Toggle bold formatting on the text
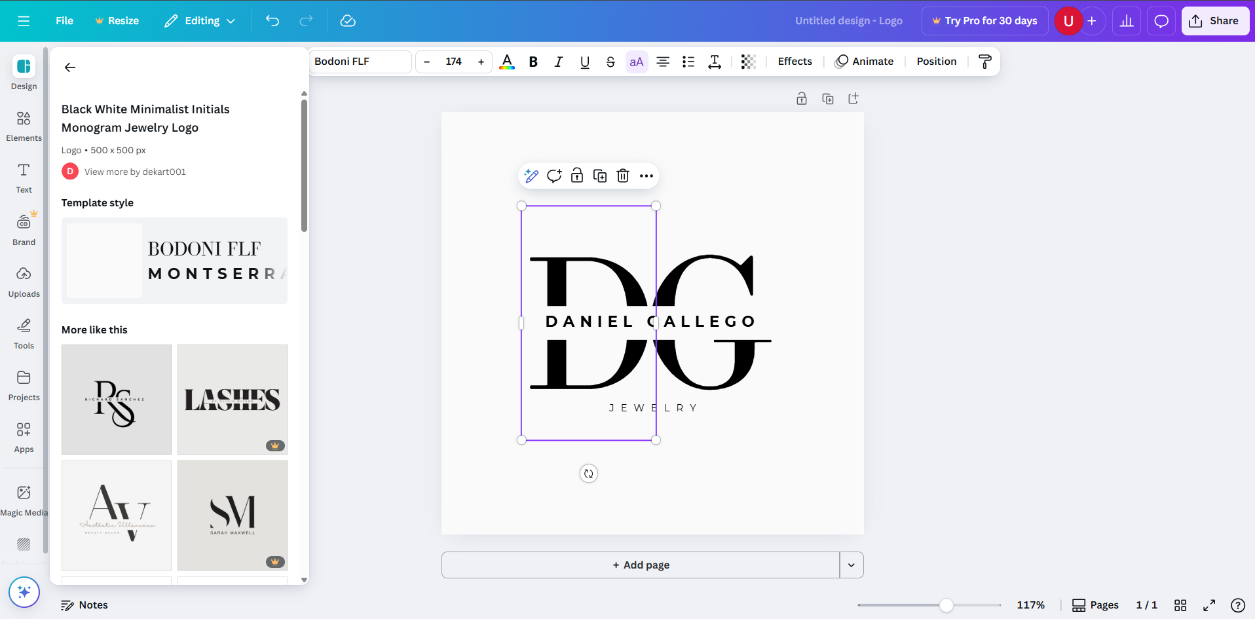The width and height of the screenshot is (1255, 619). [x=533, y=61]
